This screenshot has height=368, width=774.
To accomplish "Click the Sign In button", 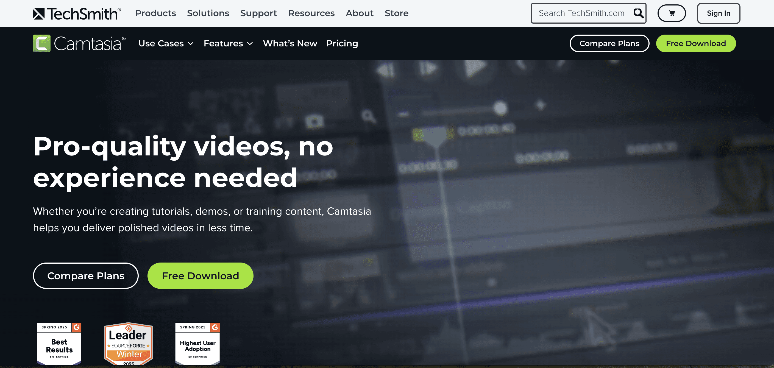I will (x=719, y=13).
